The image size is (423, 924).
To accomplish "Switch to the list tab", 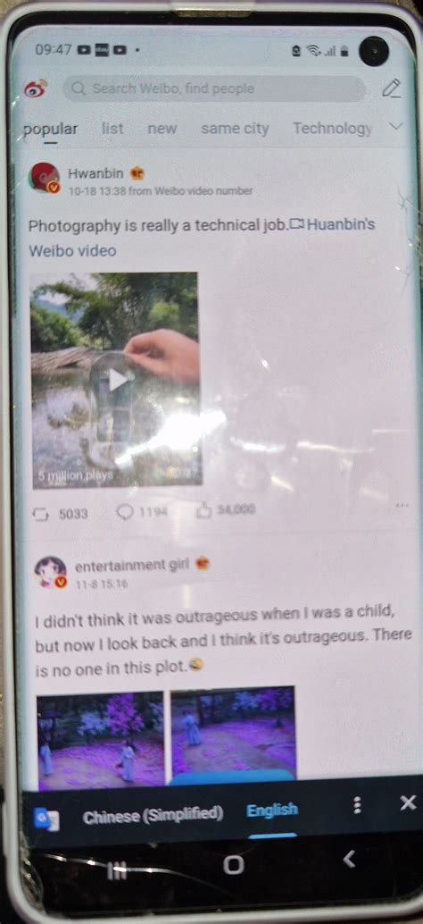I will 112,128.
